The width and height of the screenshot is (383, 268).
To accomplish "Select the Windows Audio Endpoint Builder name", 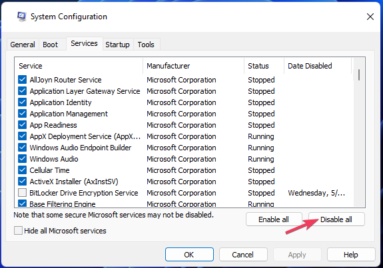I will tap(81, 148).
